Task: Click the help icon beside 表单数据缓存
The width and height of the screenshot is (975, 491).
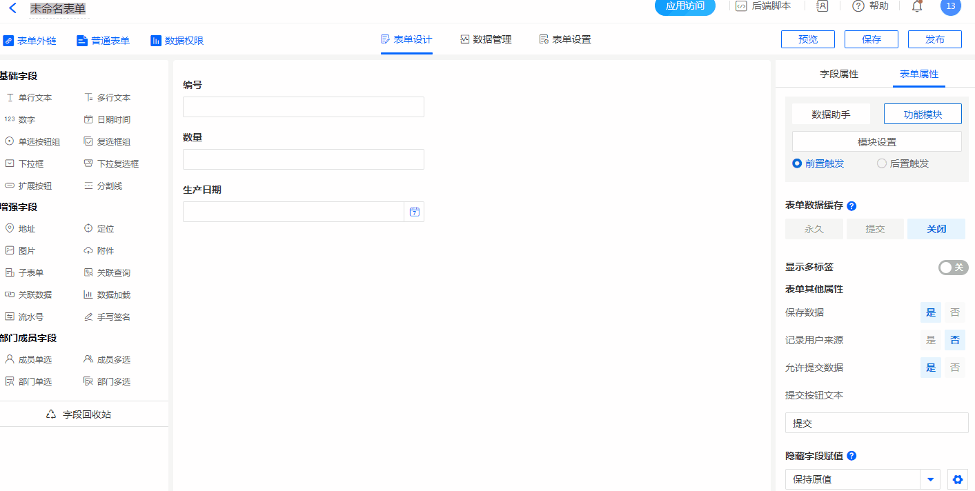Action: coord(851,206)
